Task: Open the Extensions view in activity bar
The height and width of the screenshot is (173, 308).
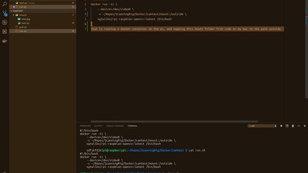Action: [4, 32]
